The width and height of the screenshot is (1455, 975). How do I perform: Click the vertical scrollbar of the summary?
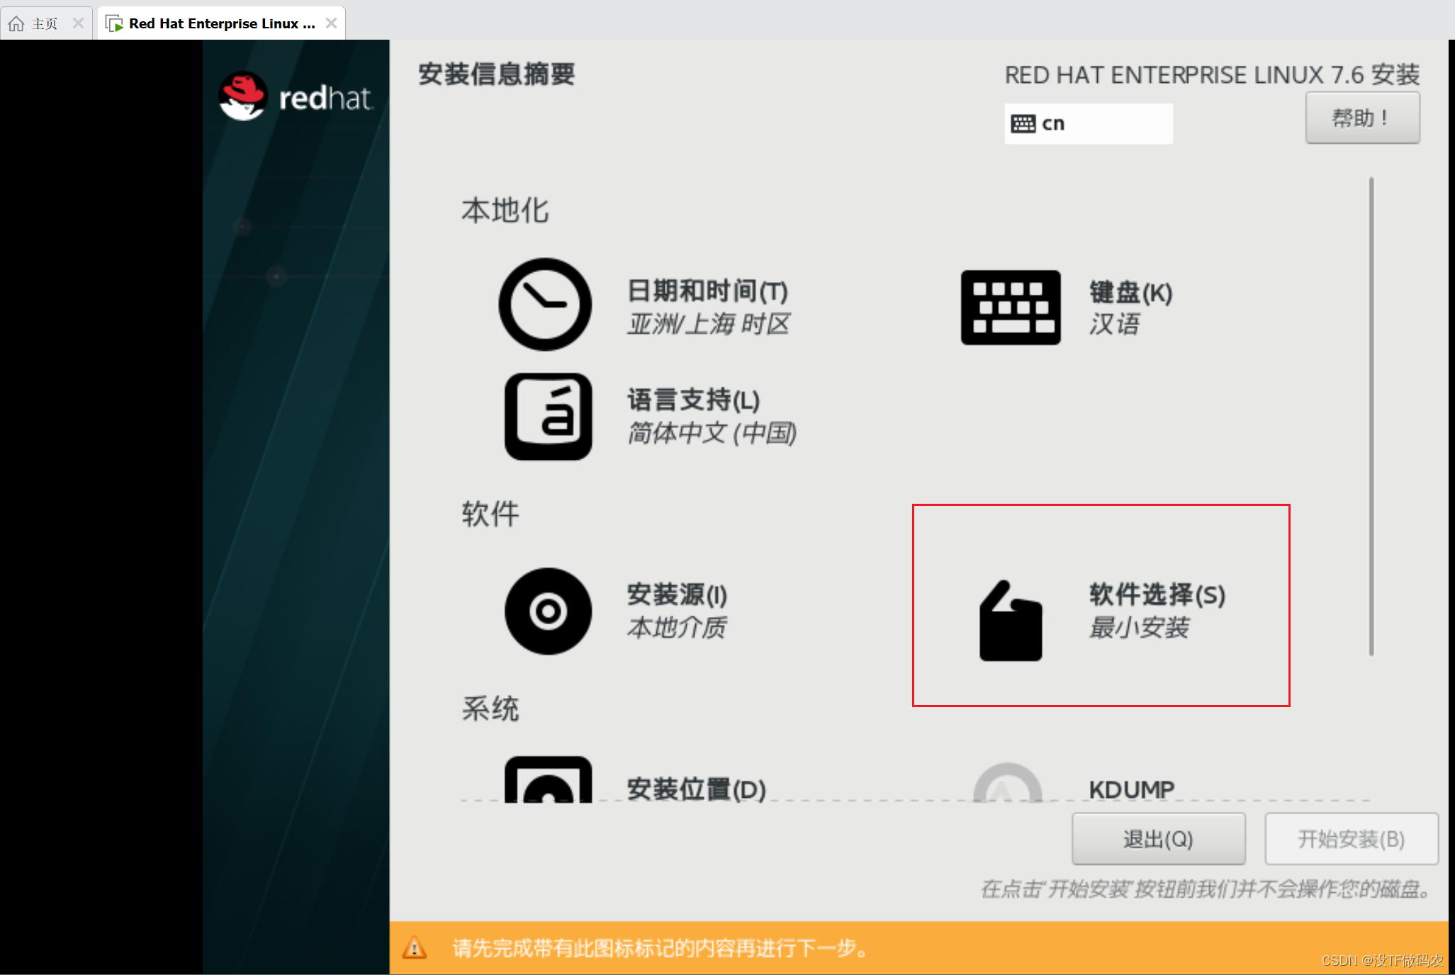tap(1371, 417)
